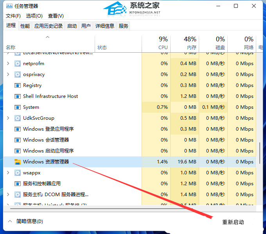This screenshot has height=234, width=266.
Task: Switch to the 性能 tab
Action: pyautogui.click(x=25, y=26)
